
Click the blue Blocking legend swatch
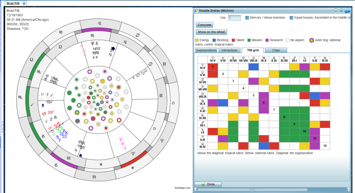214,40
